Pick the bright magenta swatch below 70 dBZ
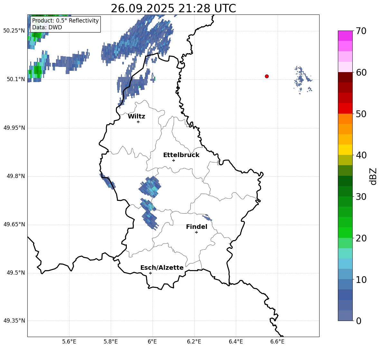Image resolution: width=381 pixels, height=348 pixels. point(345,36)
